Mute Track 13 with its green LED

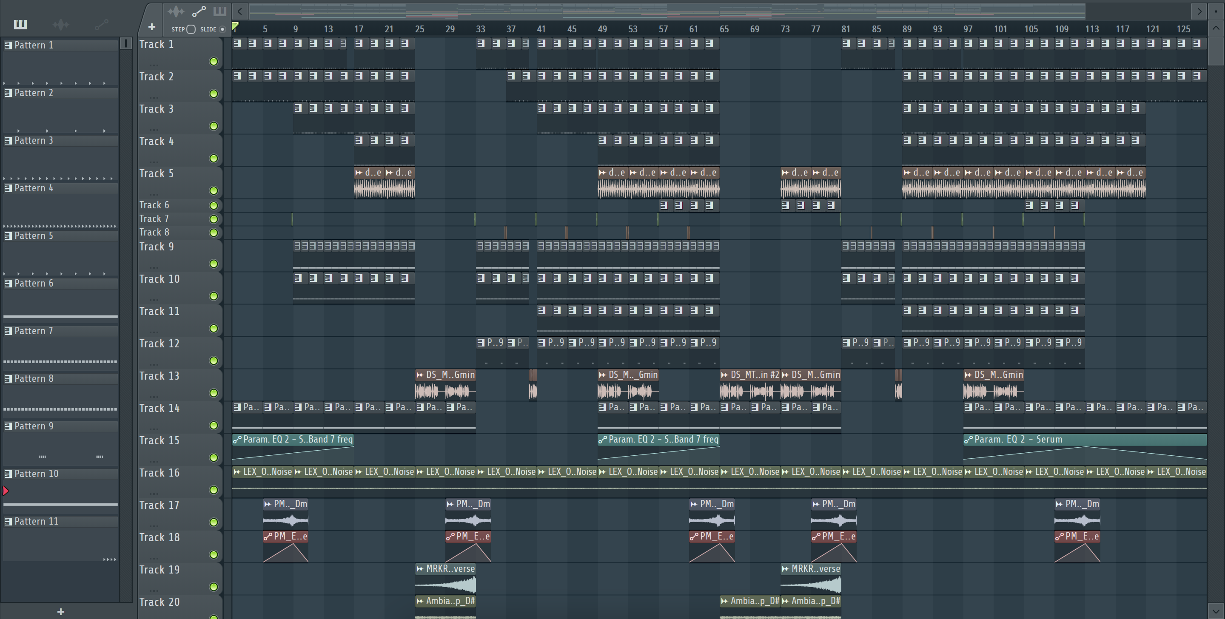(214, 393)
